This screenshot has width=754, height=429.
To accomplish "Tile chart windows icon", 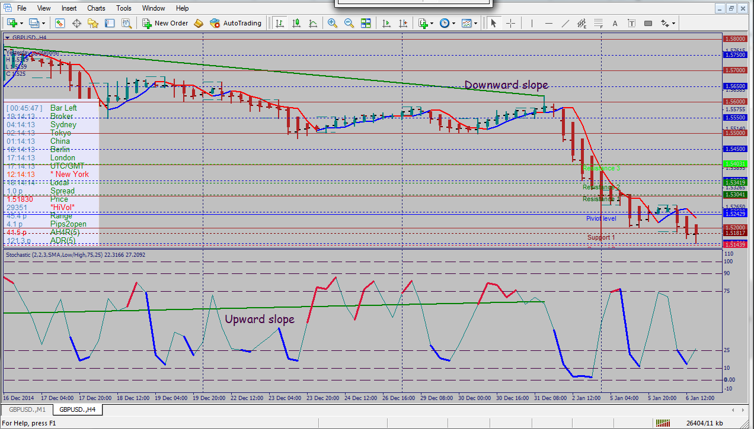I will click(366, 23).
